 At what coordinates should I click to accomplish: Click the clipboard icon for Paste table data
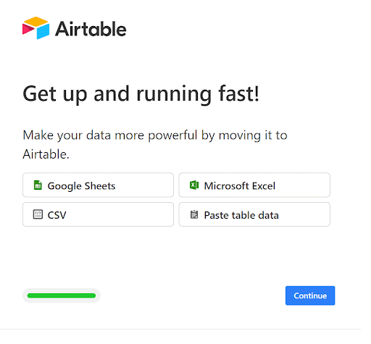click(x=194, y=214)
